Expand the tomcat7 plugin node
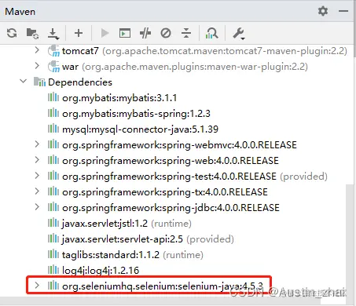 37,50
